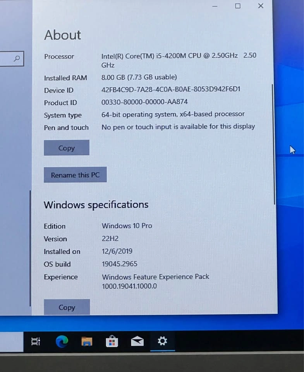Maximize the Settings window
304x372 pixels.
click(x=238, y=6)
